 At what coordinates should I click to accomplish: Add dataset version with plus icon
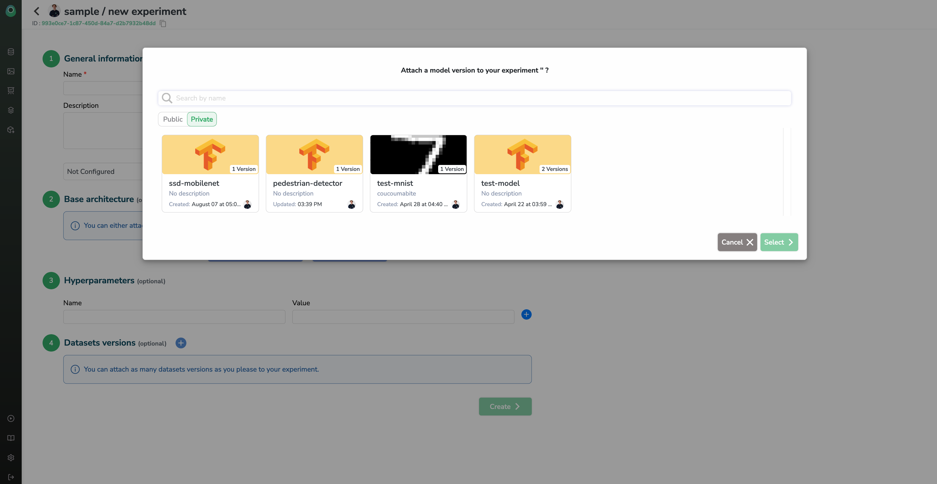click(x=181, y=343)
